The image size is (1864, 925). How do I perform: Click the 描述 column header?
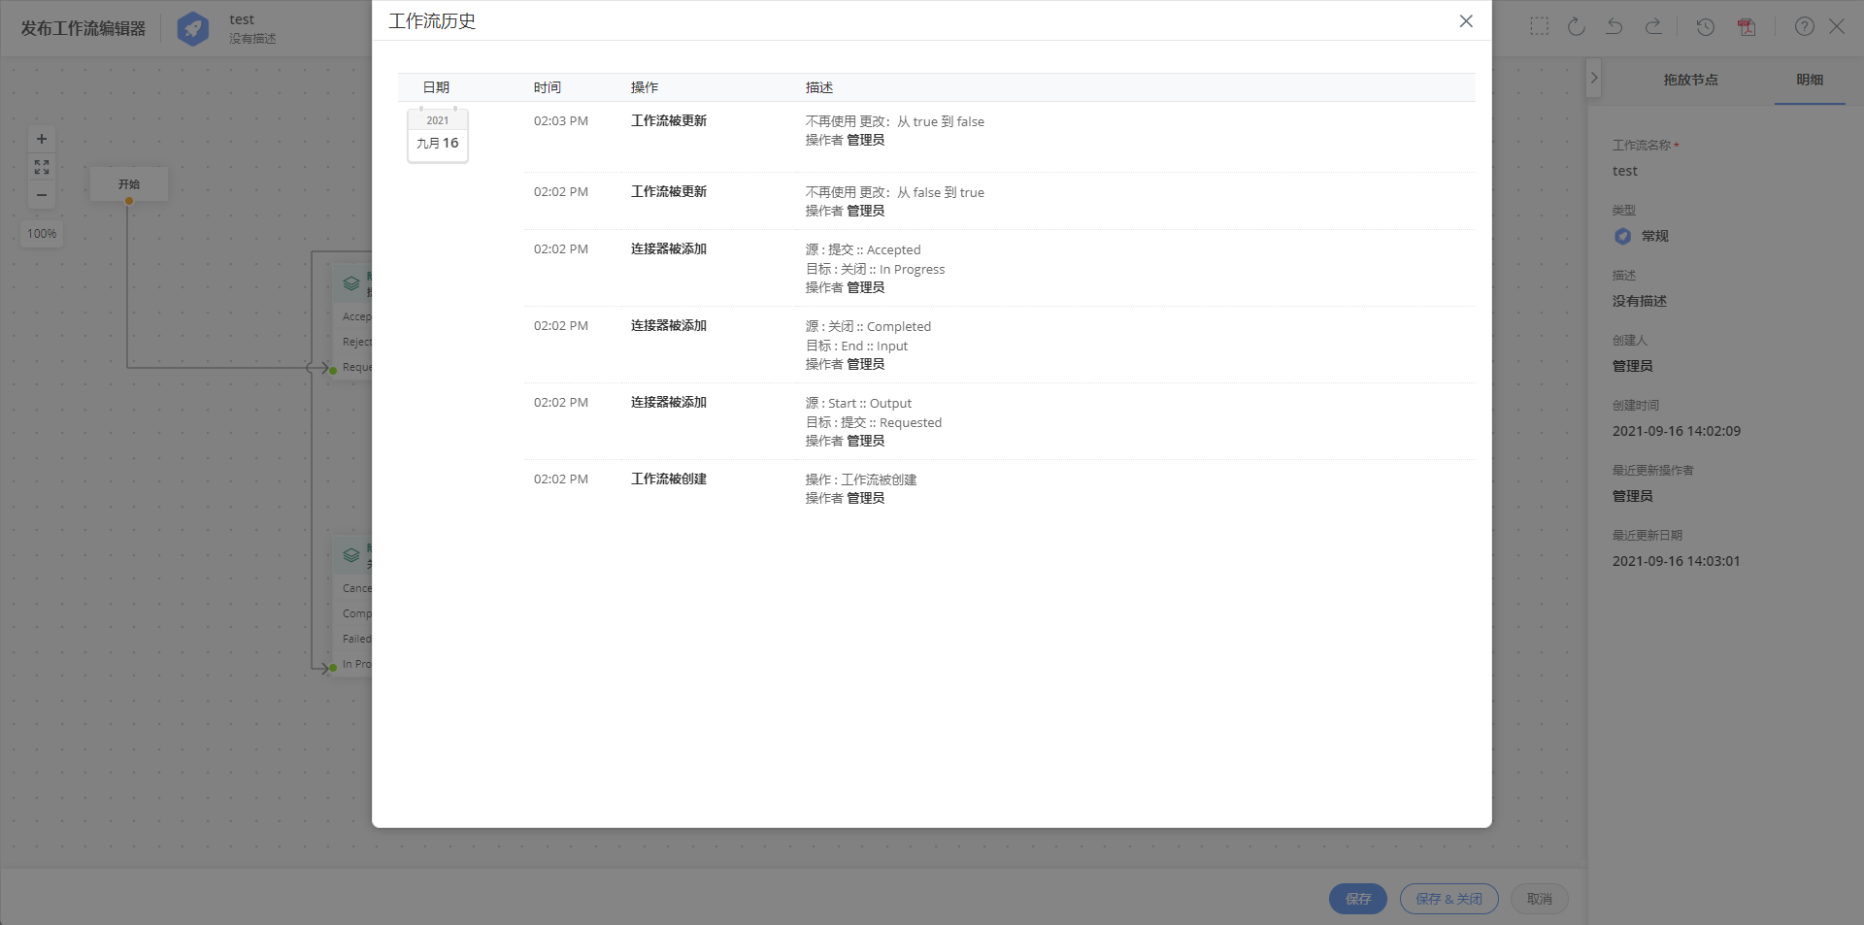[x=819, y=87]
